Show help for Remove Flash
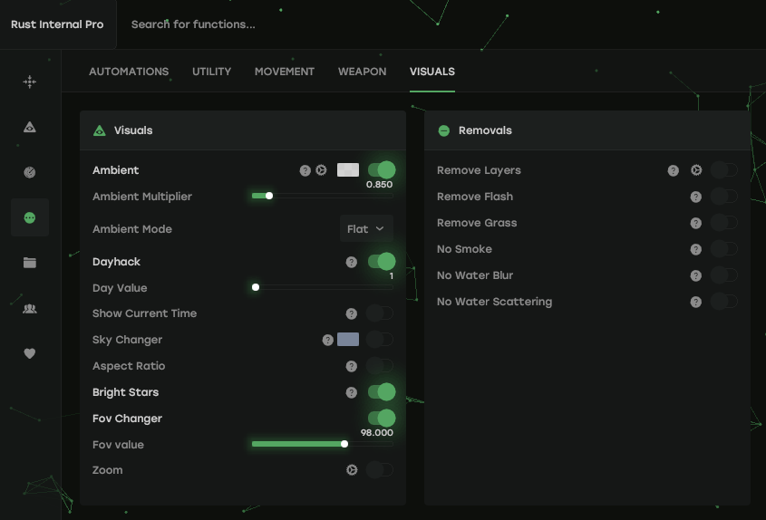The image size is (766, 520). pyautogui.click(x=696, y=197)
